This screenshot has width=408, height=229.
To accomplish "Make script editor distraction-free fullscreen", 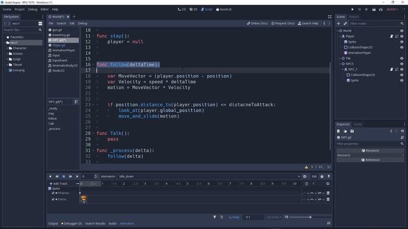I will (x=330, y=17).
